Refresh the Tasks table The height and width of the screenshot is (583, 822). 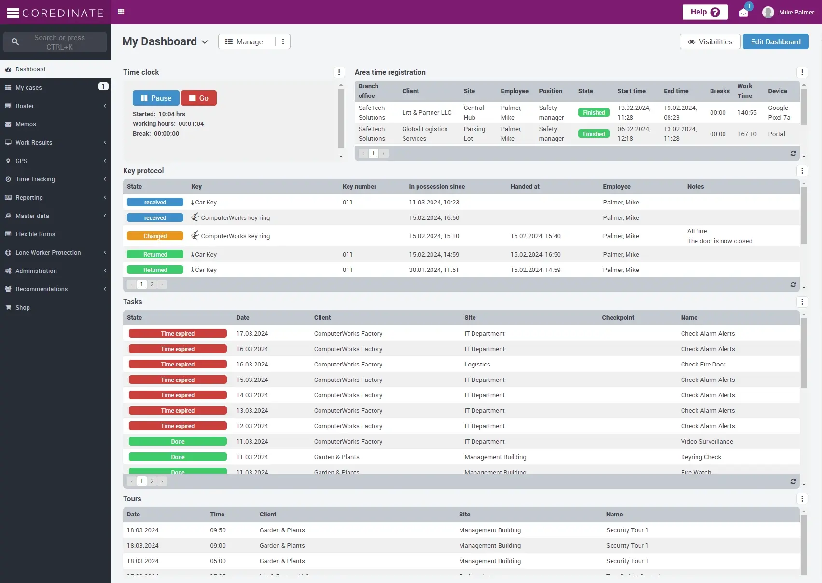pos(793,481)
